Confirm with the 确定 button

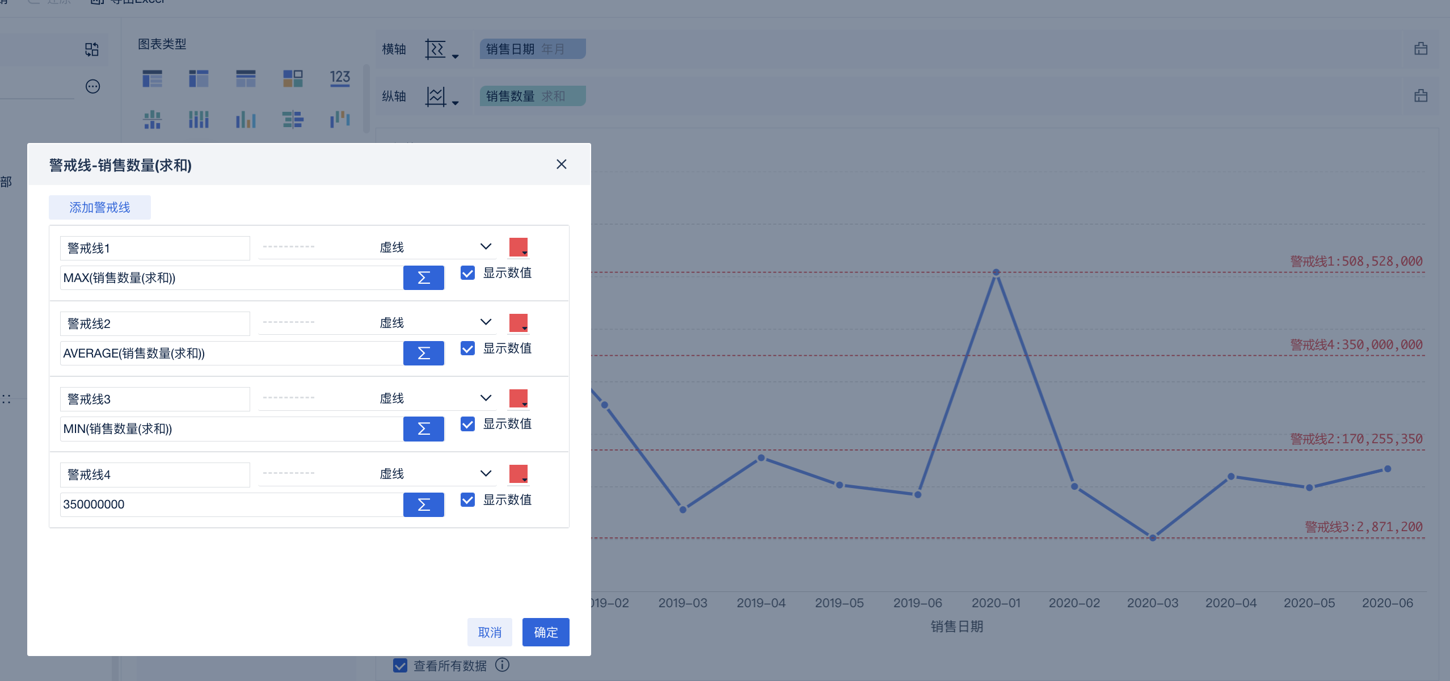(546, 632)
